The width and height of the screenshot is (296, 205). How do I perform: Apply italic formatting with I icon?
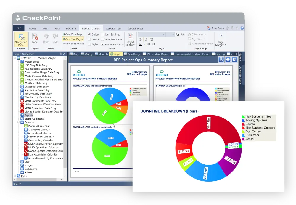point(146,39)
